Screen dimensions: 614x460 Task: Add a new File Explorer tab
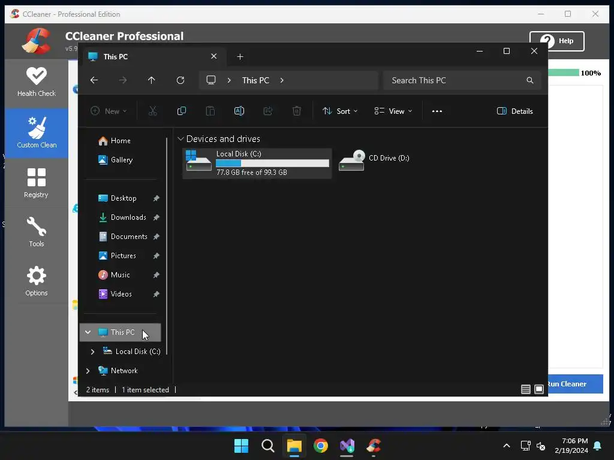click(240, 57)
